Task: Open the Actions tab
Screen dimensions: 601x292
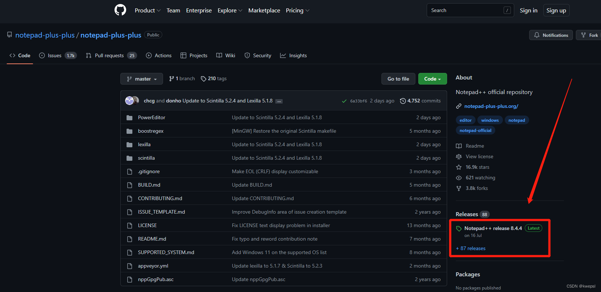Action: coord(159,55)
